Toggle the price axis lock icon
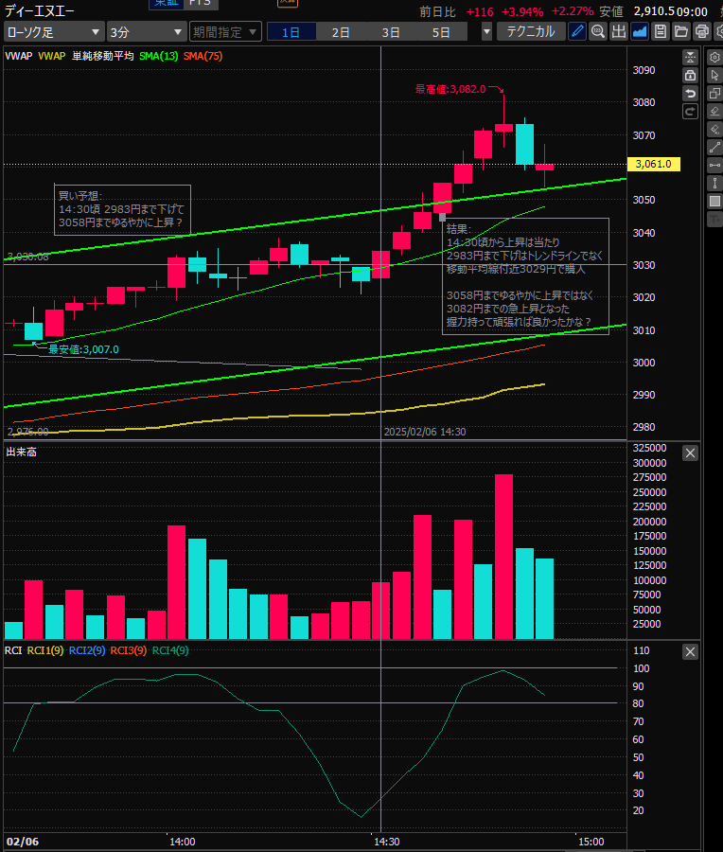Screen dimensions: 723x852 690,75
